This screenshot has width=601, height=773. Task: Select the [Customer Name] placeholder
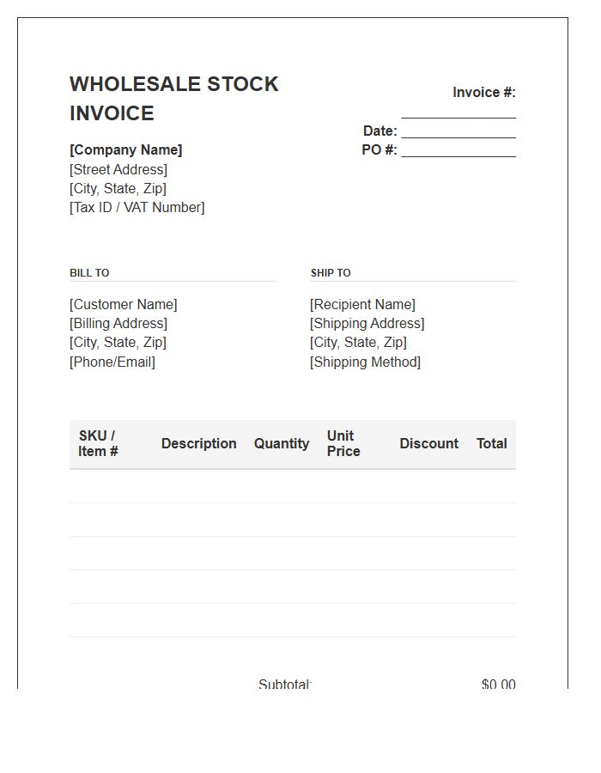click(x=123, y=304)
